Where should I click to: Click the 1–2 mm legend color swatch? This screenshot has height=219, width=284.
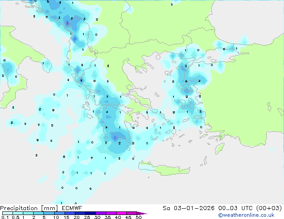pyautogui.click(x=28, y=213)
